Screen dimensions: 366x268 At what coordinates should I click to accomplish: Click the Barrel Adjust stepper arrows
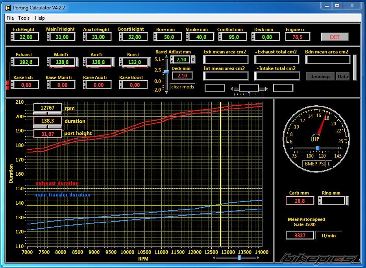[x=172, y=60]
